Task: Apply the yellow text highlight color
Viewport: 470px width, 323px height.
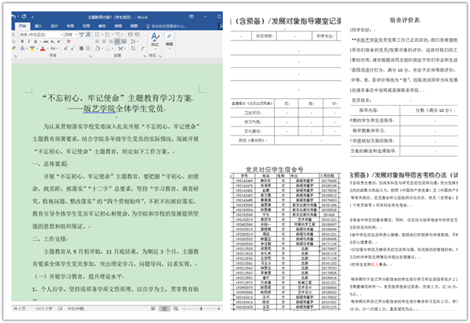Action: [x=32, y=48]
